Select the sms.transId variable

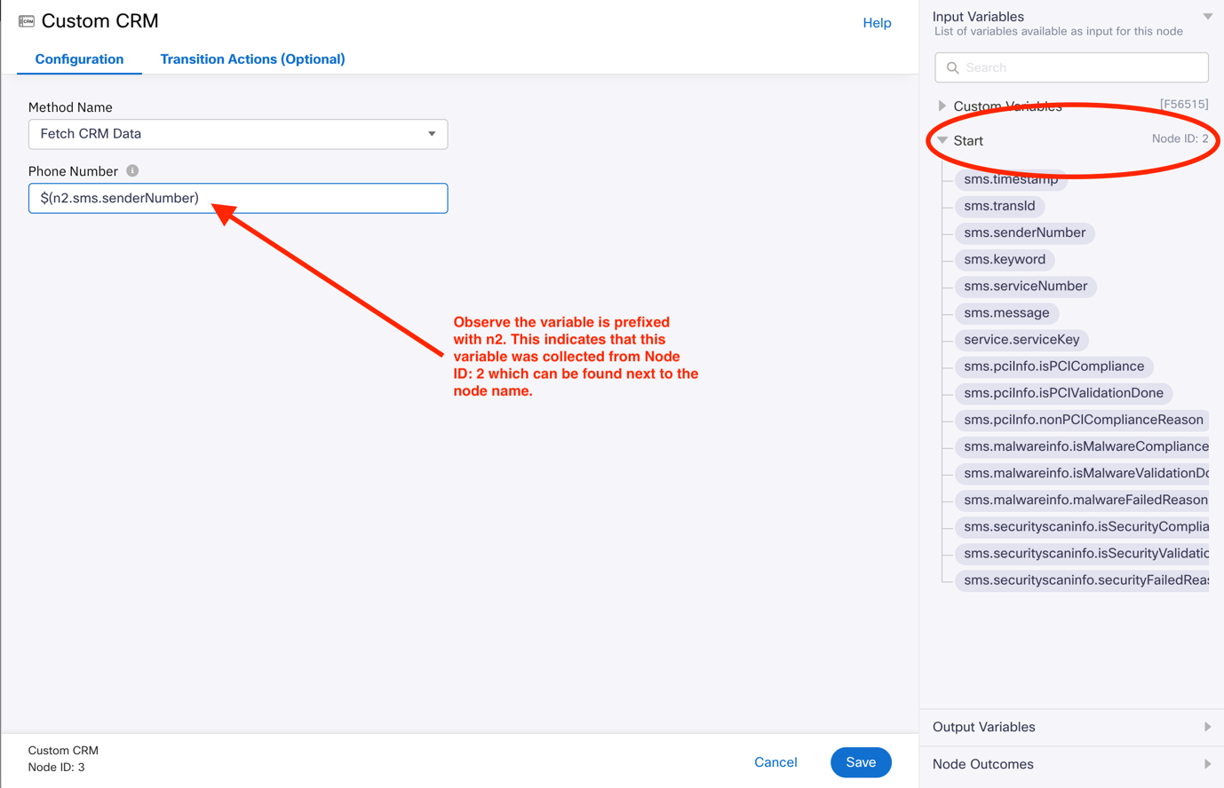(999, 206)
